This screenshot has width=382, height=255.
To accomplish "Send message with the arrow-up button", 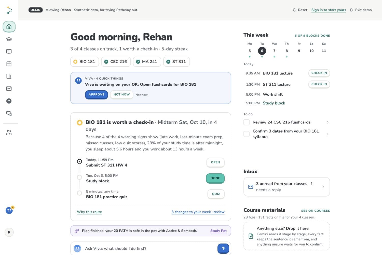I will (x=223, y=248).
